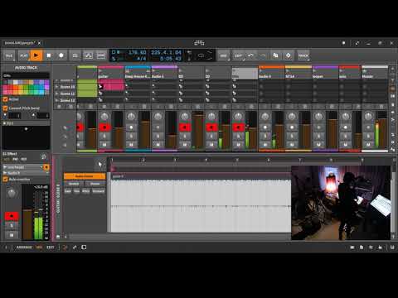Select the orange color swatch in inspector

click(15, 88)
